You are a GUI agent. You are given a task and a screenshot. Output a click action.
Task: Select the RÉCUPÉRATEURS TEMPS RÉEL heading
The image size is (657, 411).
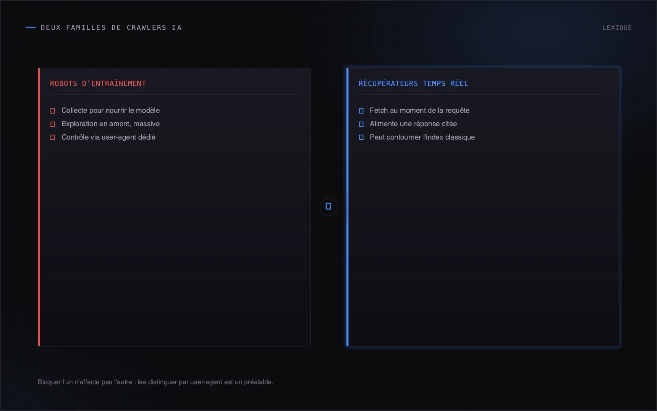click(x=413, y=83)
